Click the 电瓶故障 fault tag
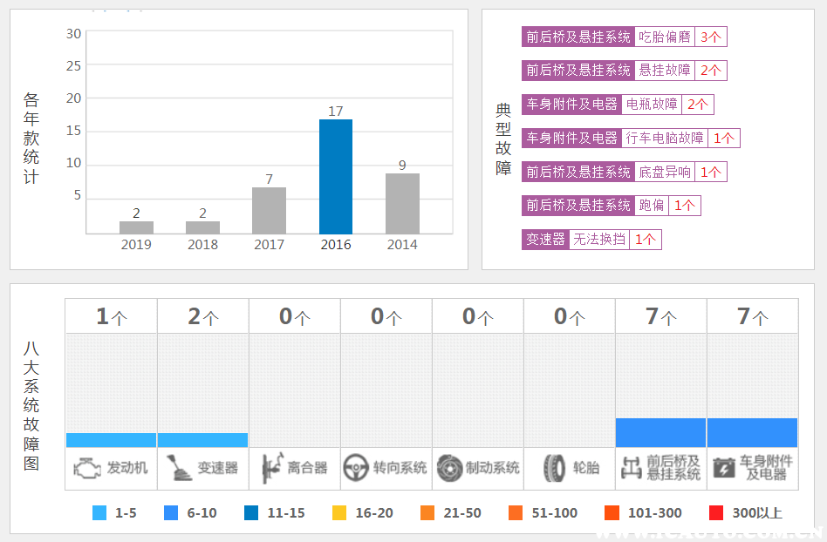Image resolution: width=827 pixels, height=542 pixels. pos(652,105)
